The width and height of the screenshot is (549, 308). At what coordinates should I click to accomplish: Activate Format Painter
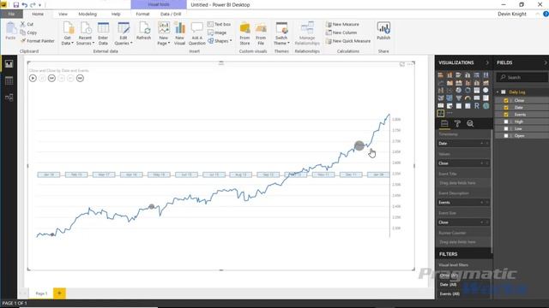pyautogui.click(x=38, y=41)
